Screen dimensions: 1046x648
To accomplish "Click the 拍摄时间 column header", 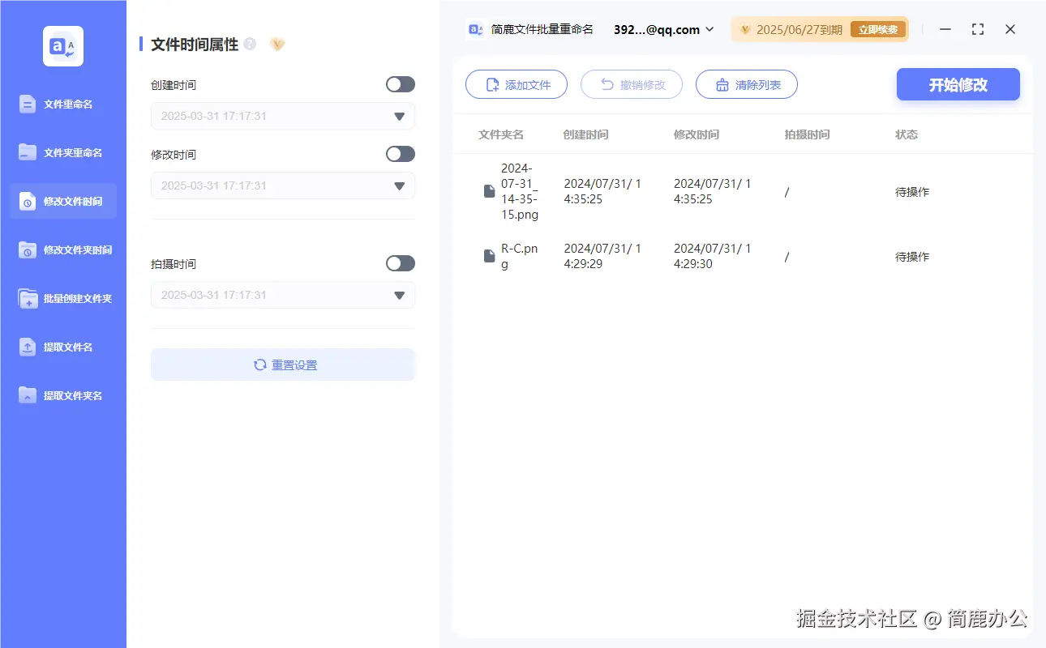I will click(x=808, y=134).
